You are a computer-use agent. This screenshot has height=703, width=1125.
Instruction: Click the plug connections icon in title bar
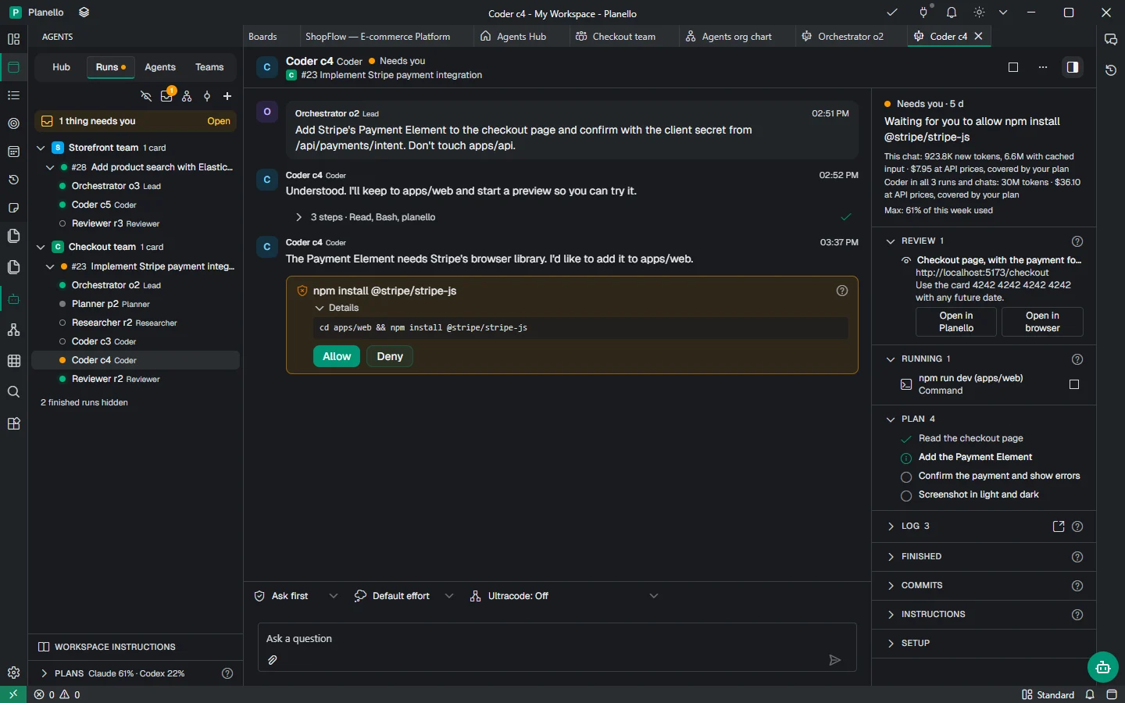[924, 12]
